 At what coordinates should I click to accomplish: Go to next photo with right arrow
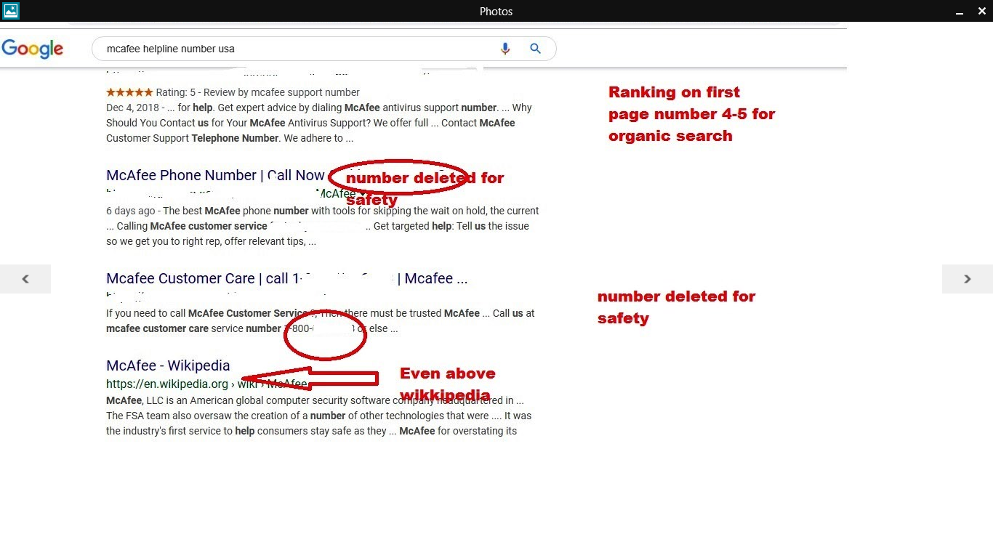(968, 279)
